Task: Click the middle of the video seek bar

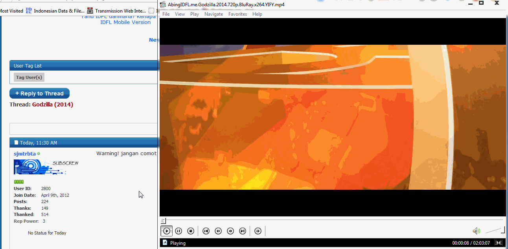Action: tap(332, 220)
